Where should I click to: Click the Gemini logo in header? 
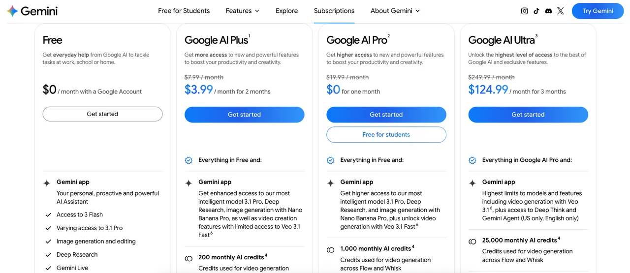32,11
